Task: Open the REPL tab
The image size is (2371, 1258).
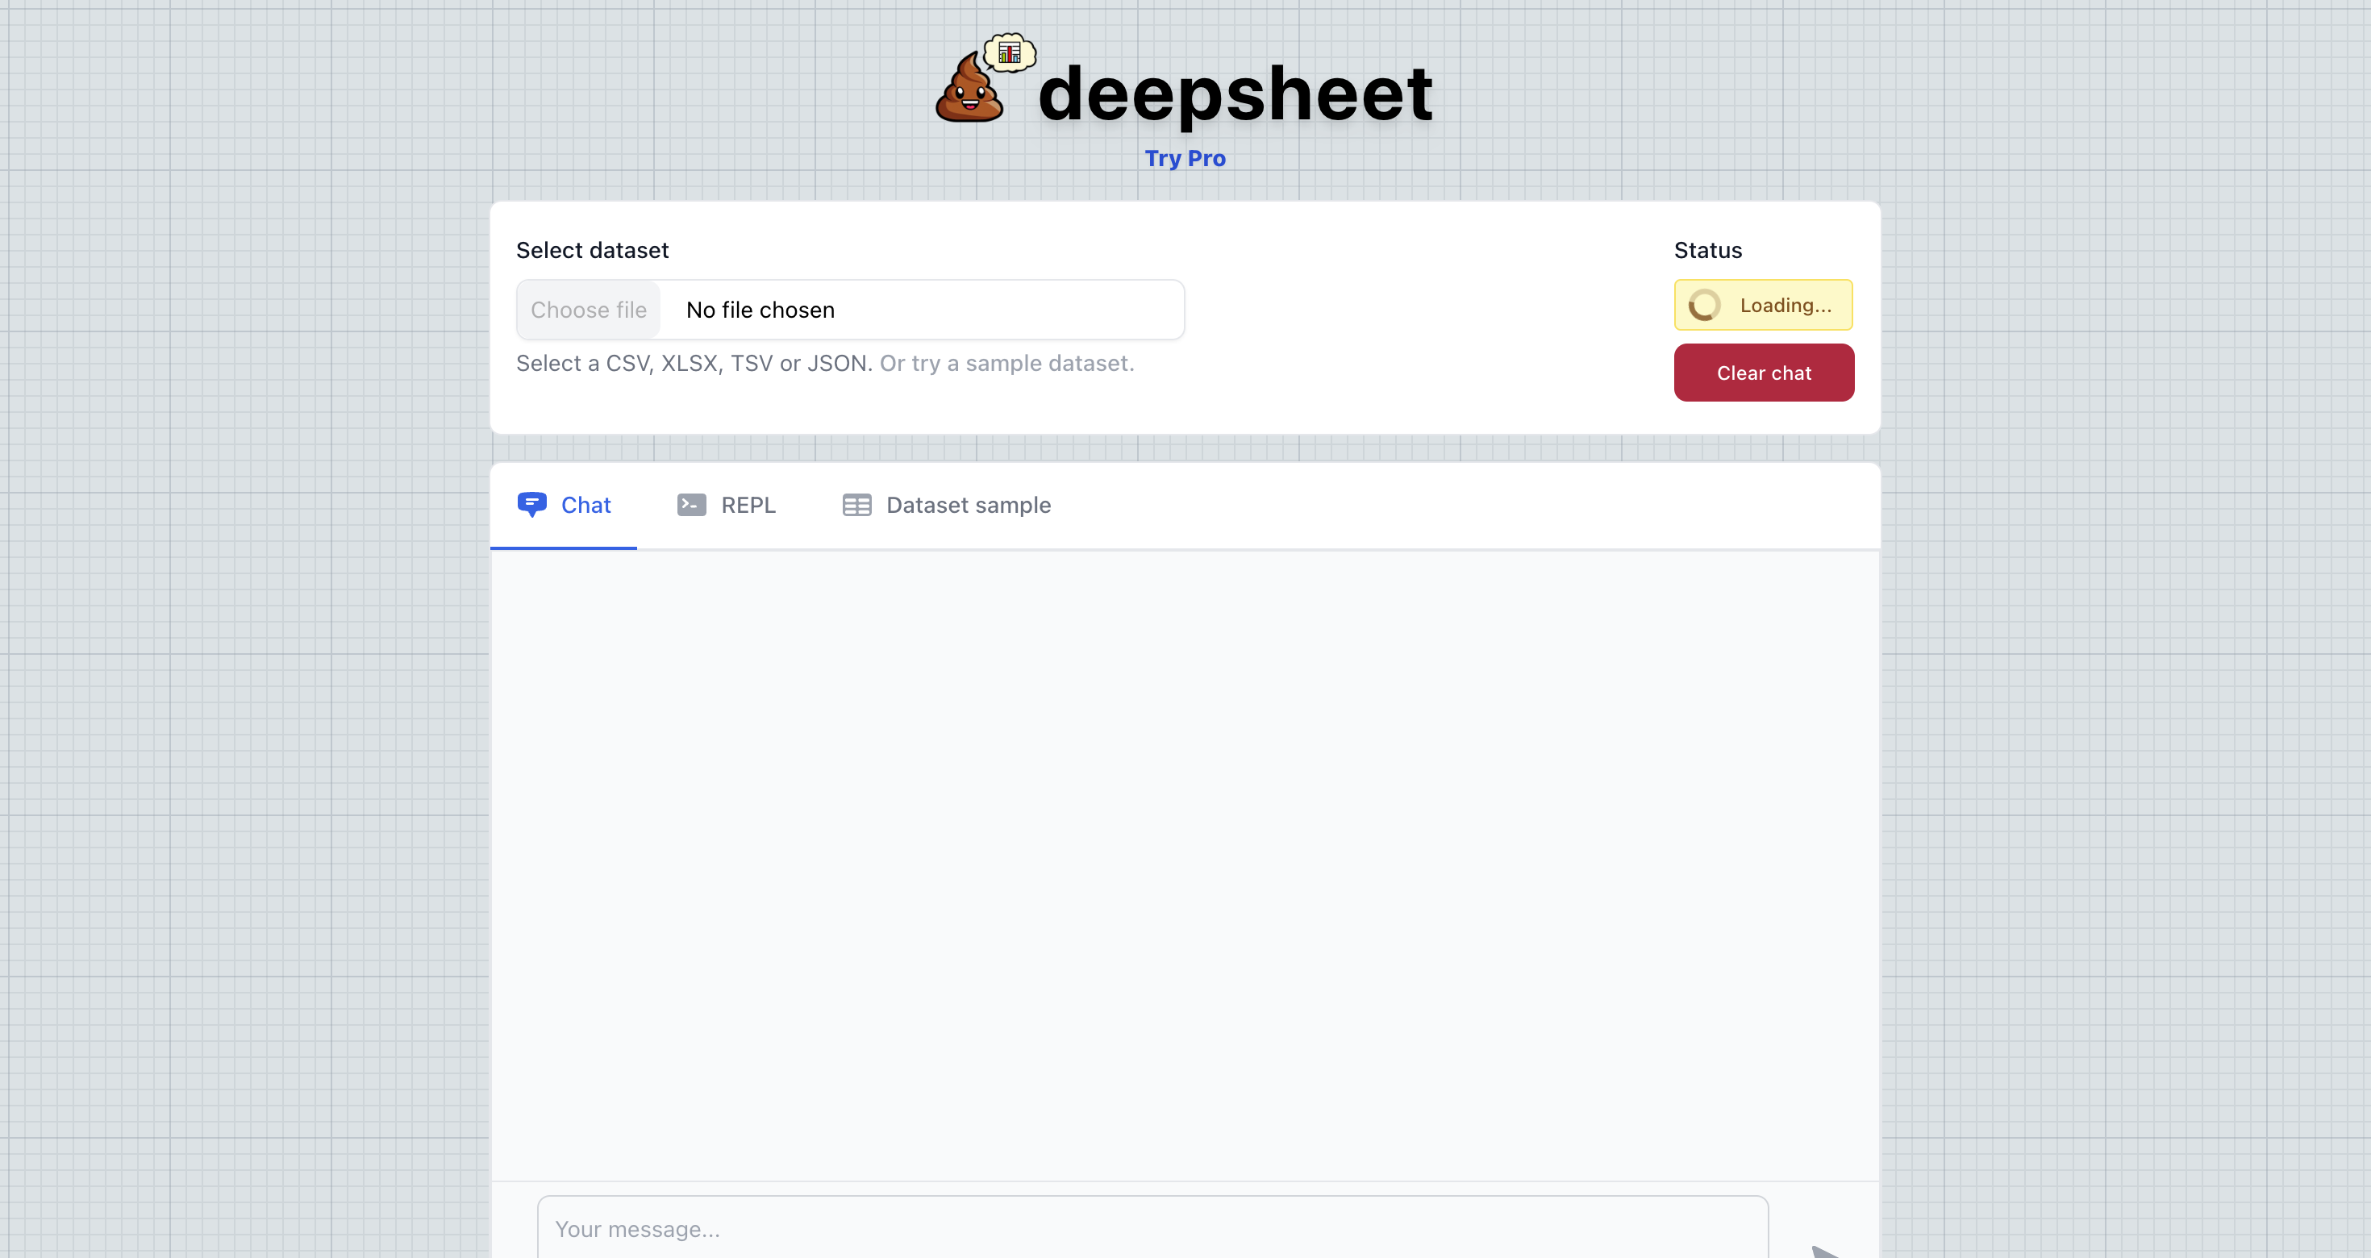Action: 726,506
